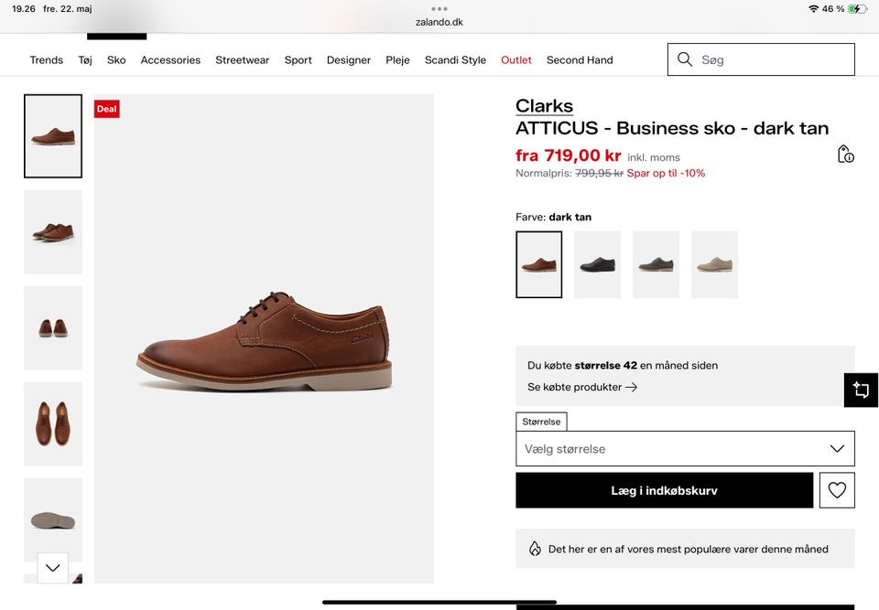Open the Outlet menu item
This screenshot has width=879, height=610.
click(516, 60)
